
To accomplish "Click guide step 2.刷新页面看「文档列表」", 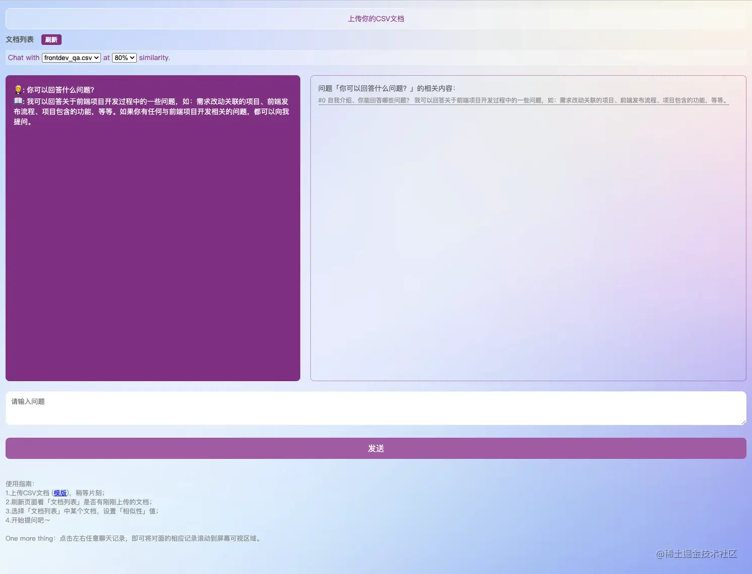I will (x=79, y=502).
